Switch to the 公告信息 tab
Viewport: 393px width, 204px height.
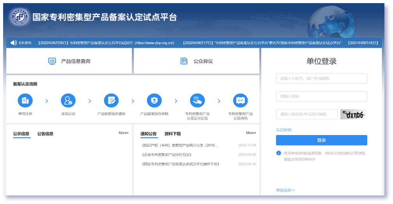[x=45, y=134]
